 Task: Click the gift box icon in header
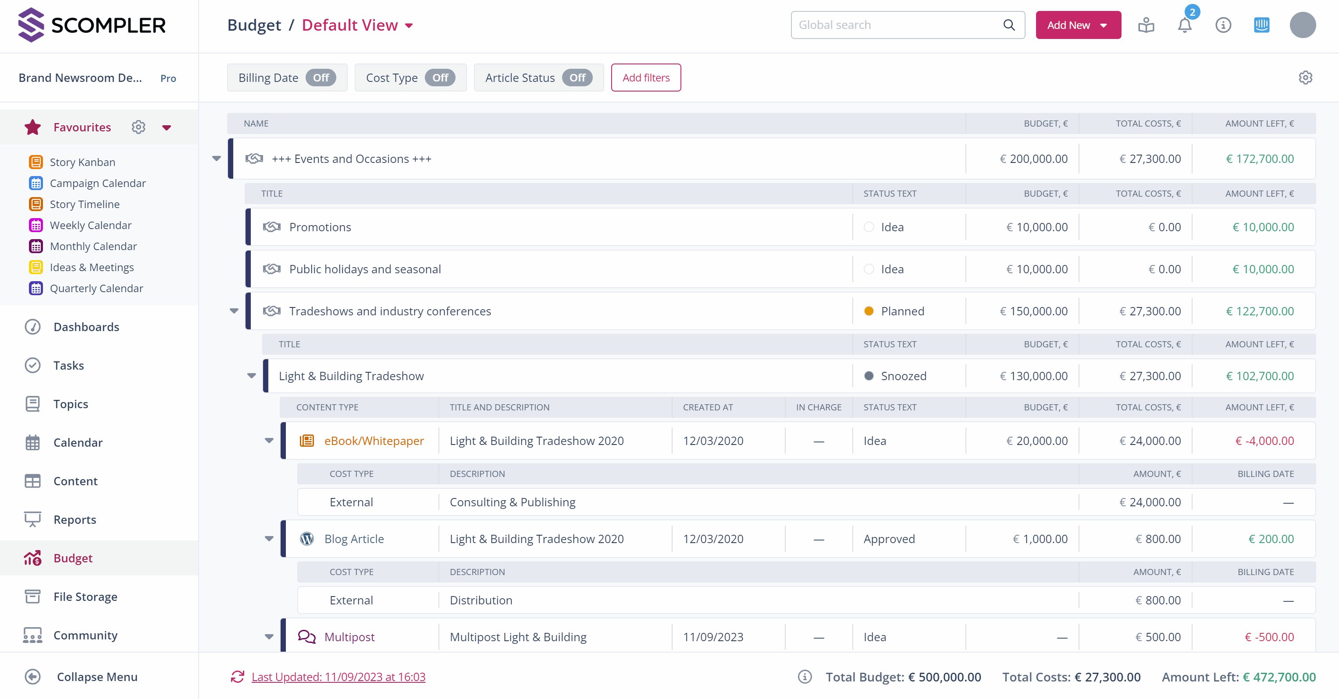(x=1146, y=25)
